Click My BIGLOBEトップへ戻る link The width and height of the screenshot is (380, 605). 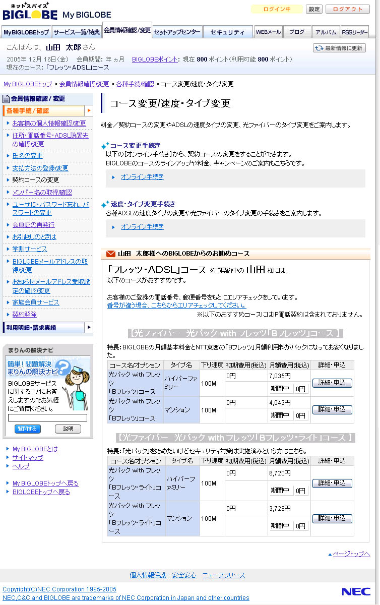[x=45, y=483]
